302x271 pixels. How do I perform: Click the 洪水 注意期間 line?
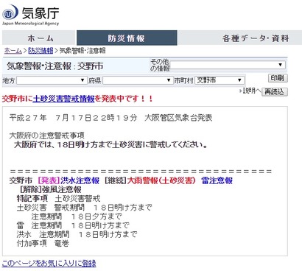[x=77, y=234]
